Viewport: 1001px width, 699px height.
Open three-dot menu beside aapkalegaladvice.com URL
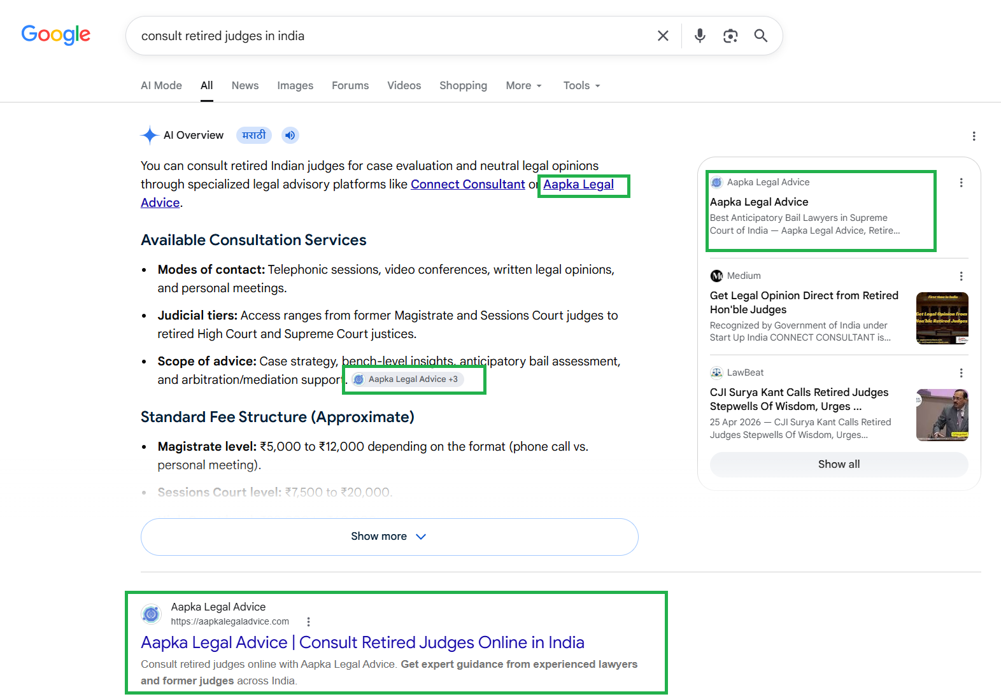tap(308, 622)
